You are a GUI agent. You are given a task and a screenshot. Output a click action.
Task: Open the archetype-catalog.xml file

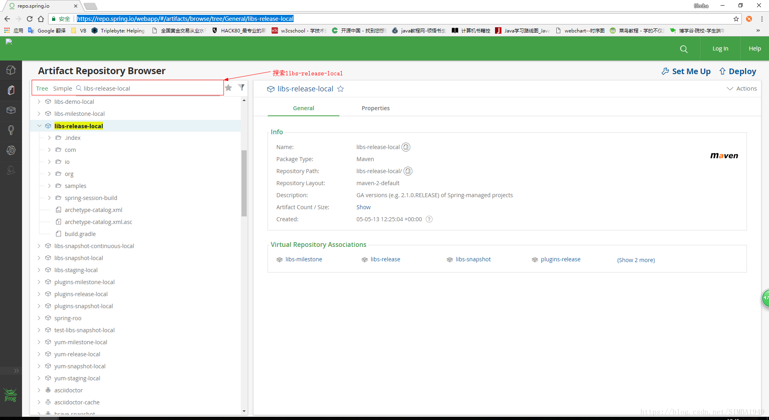[x=93, y=210]
